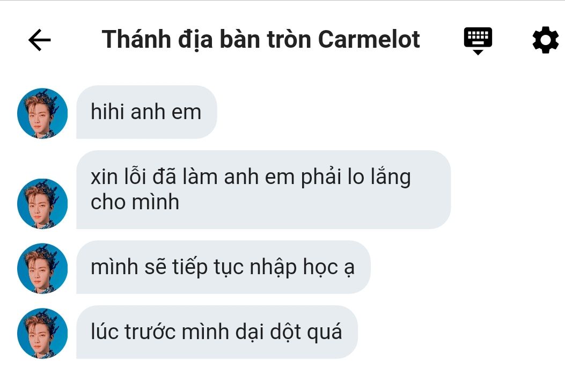
Task: Hide the keyboard with the keyboard icon
Action: (x=478, y=41)
